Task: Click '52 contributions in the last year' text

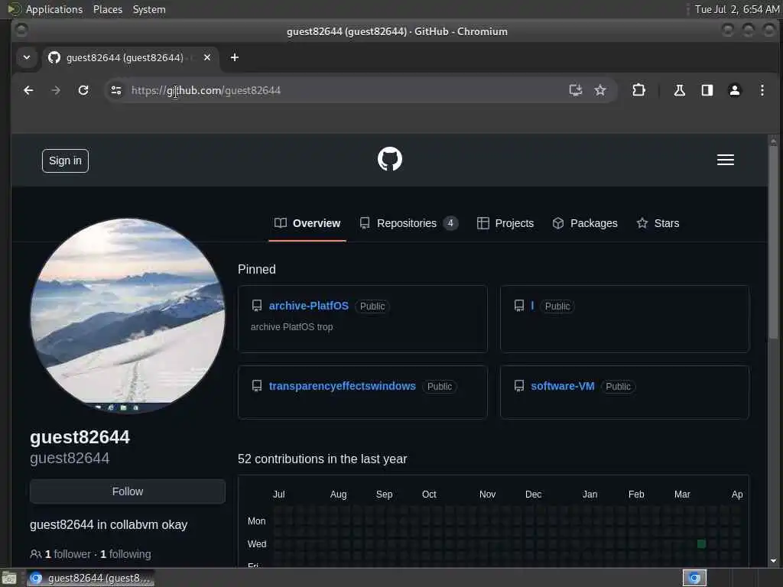Action: 322,459
